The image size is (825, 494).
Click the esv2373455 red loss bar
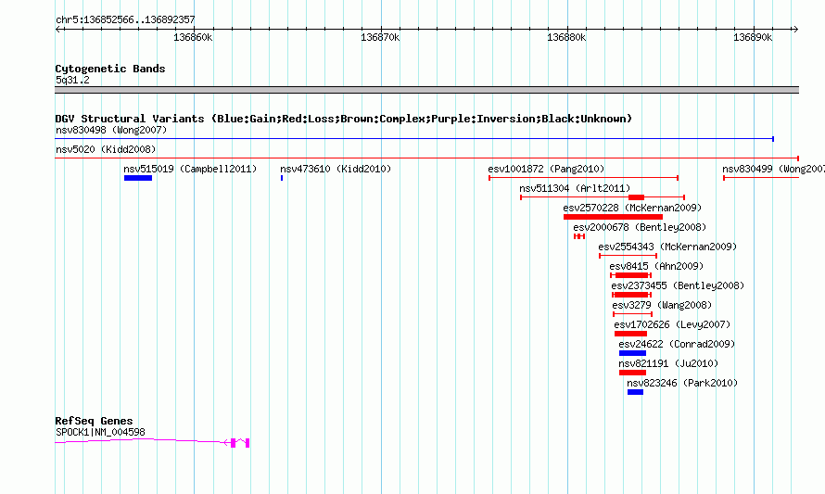[x=631, y=295]
